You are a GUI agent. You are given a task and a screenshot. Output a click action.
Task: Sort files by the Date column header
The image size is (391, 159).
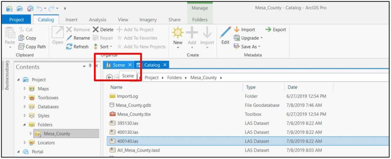292,87
